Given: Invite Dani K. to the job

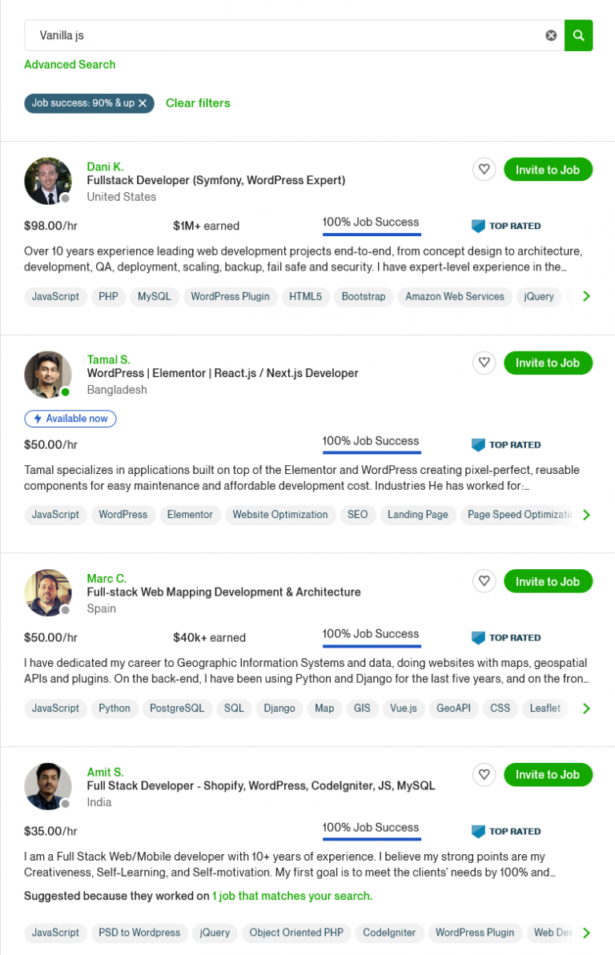Looking at the screenshot, I should click(x=548, y=170).
